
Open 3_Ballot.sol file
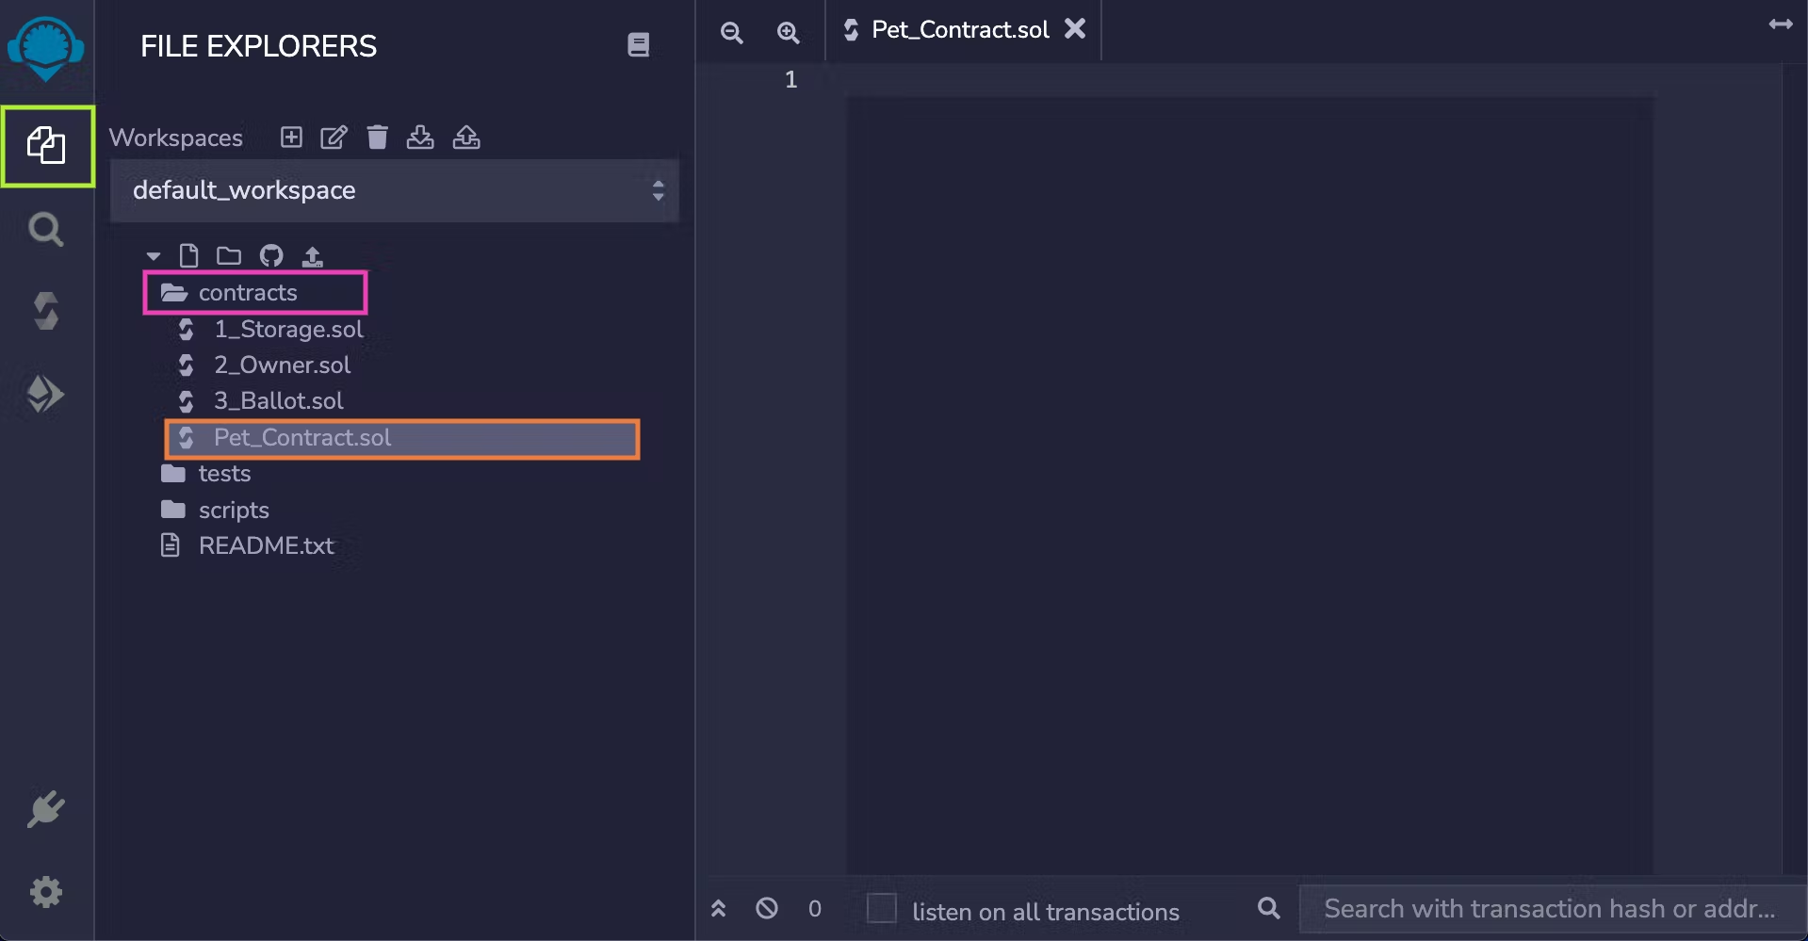(278, 401)
